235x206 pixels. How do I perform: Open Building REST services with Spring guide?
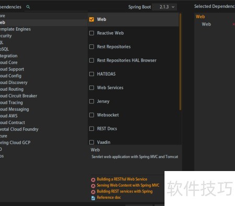click(125, 191)
